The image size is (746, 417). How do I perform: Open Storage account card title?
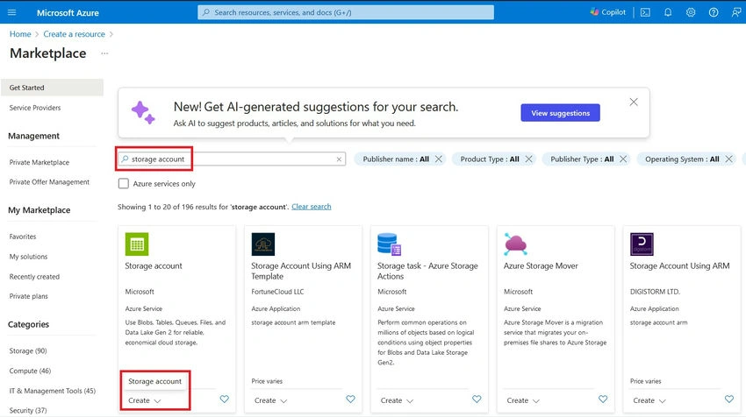pos(154,266)
